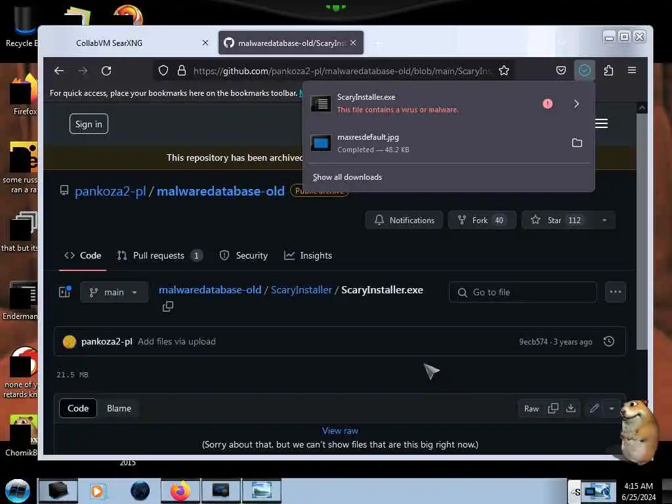This screenshot has width=672, height=504.
Task: Click Show all downloads
Action: point(348,177)
